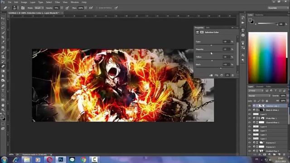This screenshot has width=290, height=163.
Task: Select the Hand tool
Action: [x=3, y=105]
